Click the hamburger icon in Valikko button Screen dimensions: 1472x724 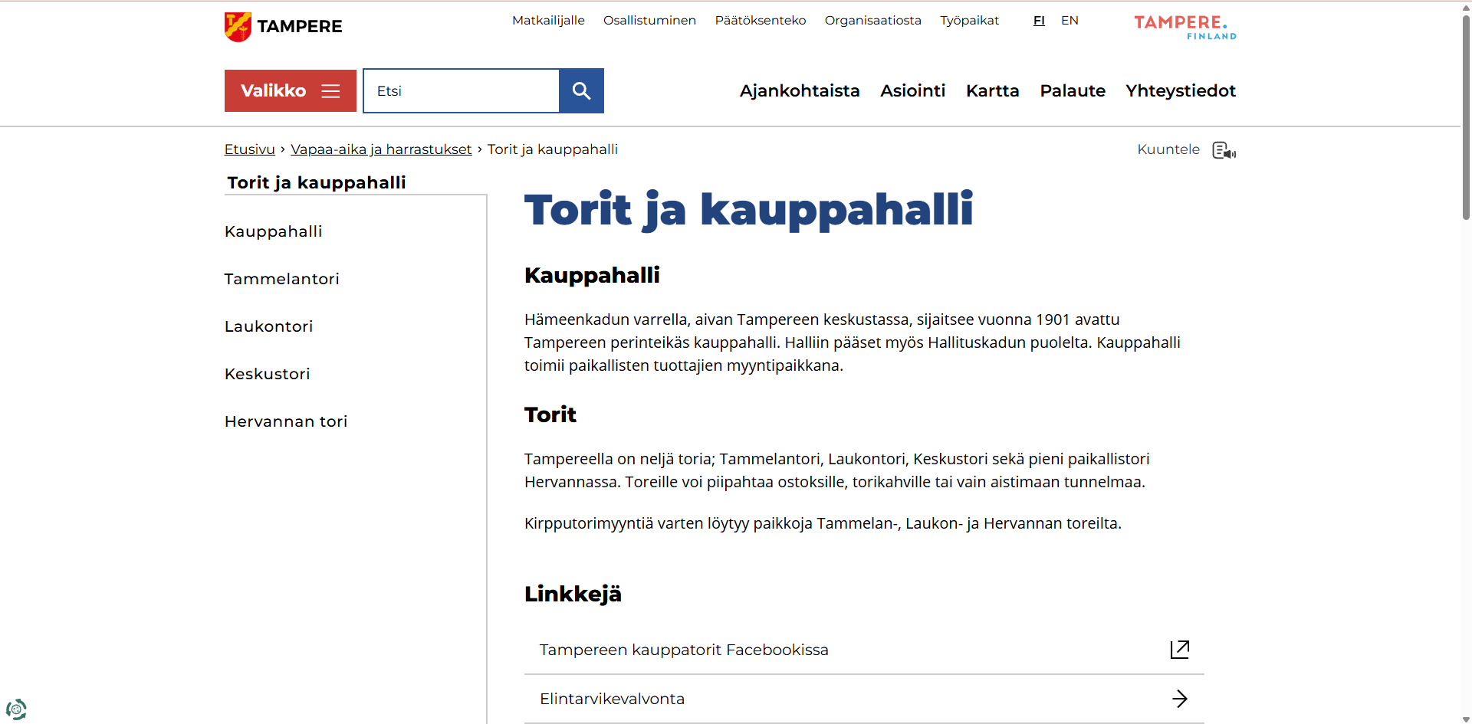pyautogui.click(x=330, y=91)
